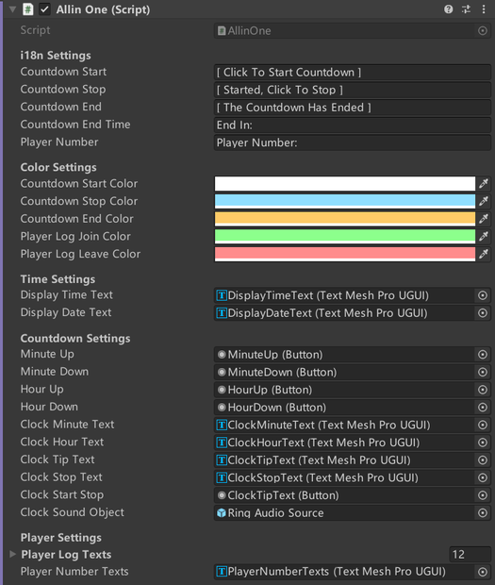
Task: Open the component preset selector icon
Action: coord(466,9)
